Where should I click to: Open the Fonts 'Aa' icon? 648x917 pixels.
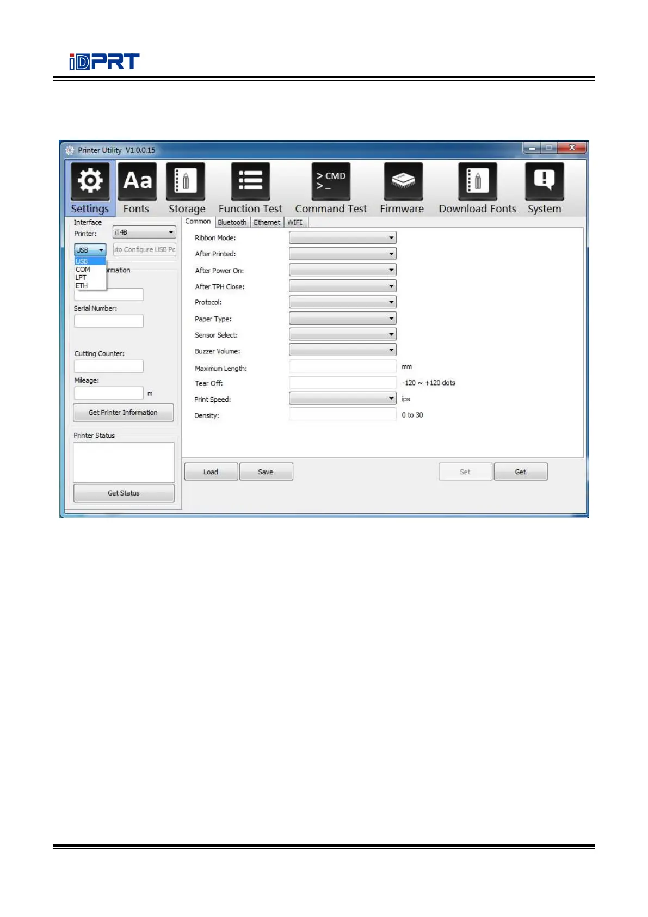click(137, 181)
